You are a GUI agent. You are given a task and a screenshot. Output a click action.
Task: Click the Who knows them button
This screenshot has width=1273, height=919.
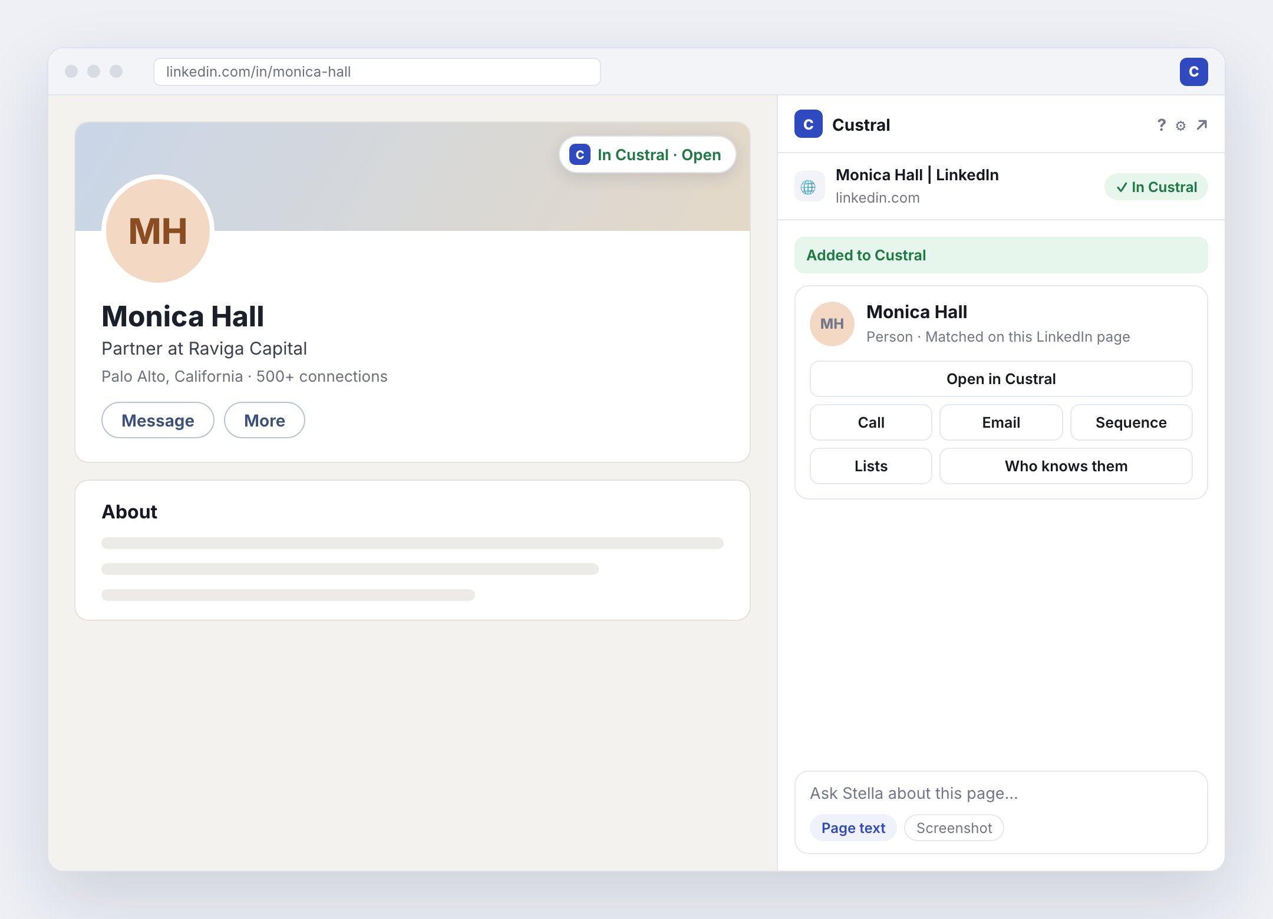pos(1066,466)
